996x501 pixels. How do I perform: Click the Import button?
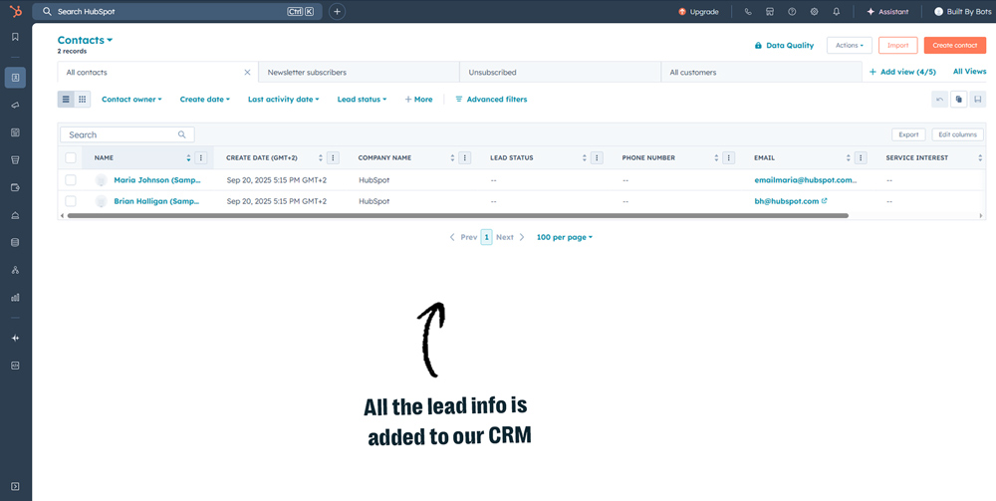(x=897, y=45)
